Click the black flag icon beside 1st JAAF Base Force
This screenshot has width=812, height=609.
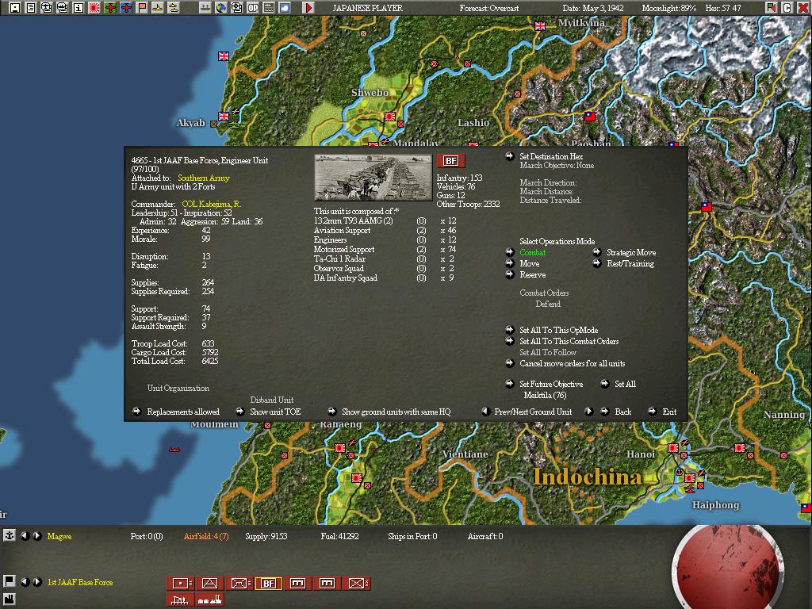(x=9, y=581)
